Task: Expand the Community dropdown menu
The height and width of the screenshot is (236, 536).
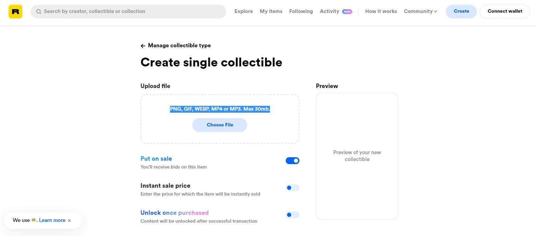Action: 420,11
